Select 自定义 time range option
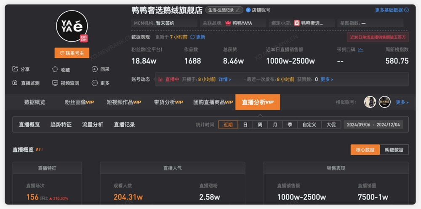The width and height of the screenshot is (421, 209). pos(309,125)
